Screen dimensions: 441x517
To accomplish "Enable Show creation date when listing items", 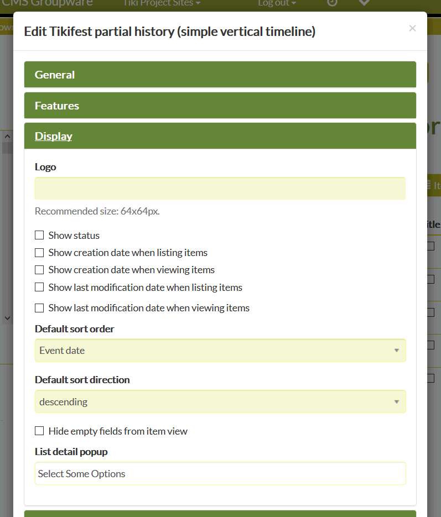I will [39, 253].
